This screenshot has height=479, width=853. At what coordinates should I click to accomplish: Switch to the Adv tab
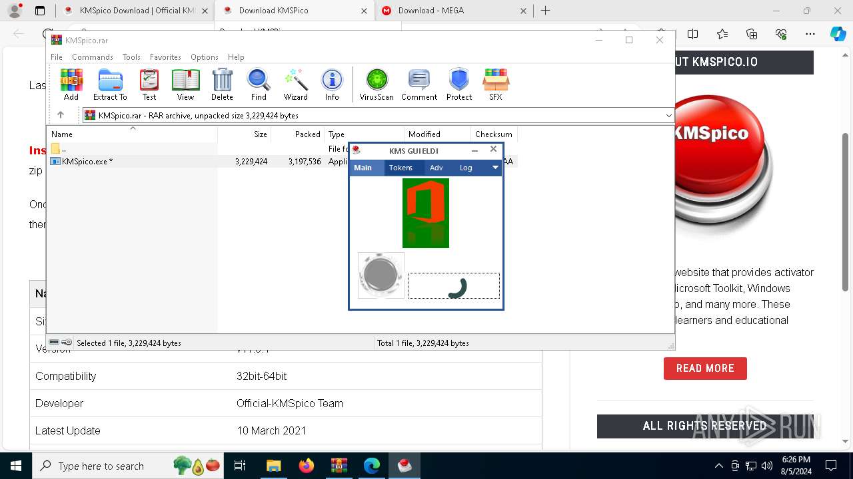pos(436,168)
